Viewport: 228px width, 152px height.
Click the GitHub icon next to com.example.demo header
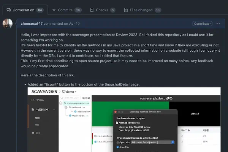171,98
